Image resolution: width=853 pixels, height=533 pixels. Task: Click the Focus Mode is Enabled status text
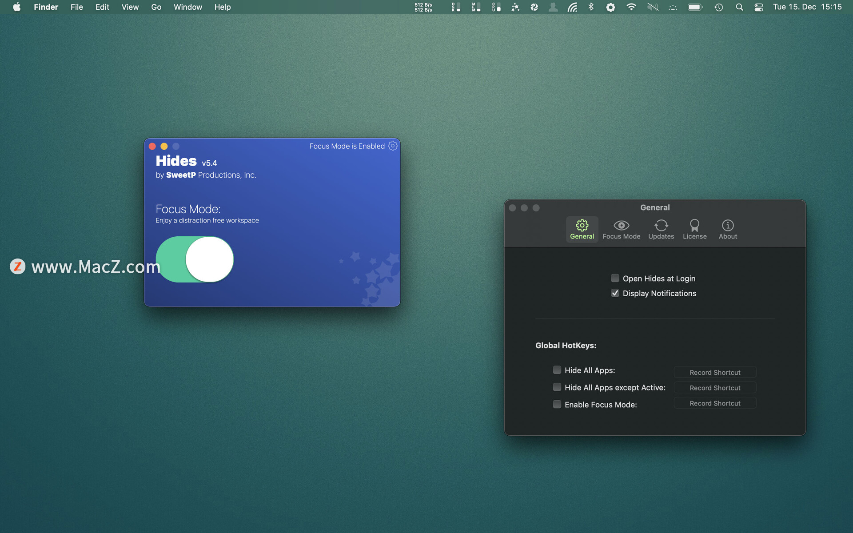click(x=347, y=146)
